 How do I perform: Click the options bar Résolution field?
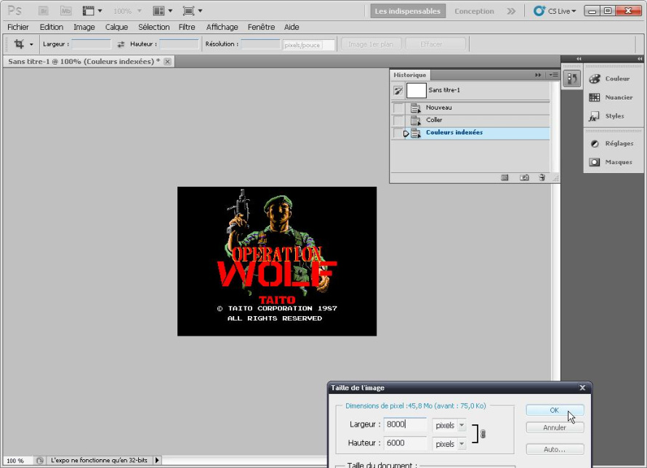point(261,44)
